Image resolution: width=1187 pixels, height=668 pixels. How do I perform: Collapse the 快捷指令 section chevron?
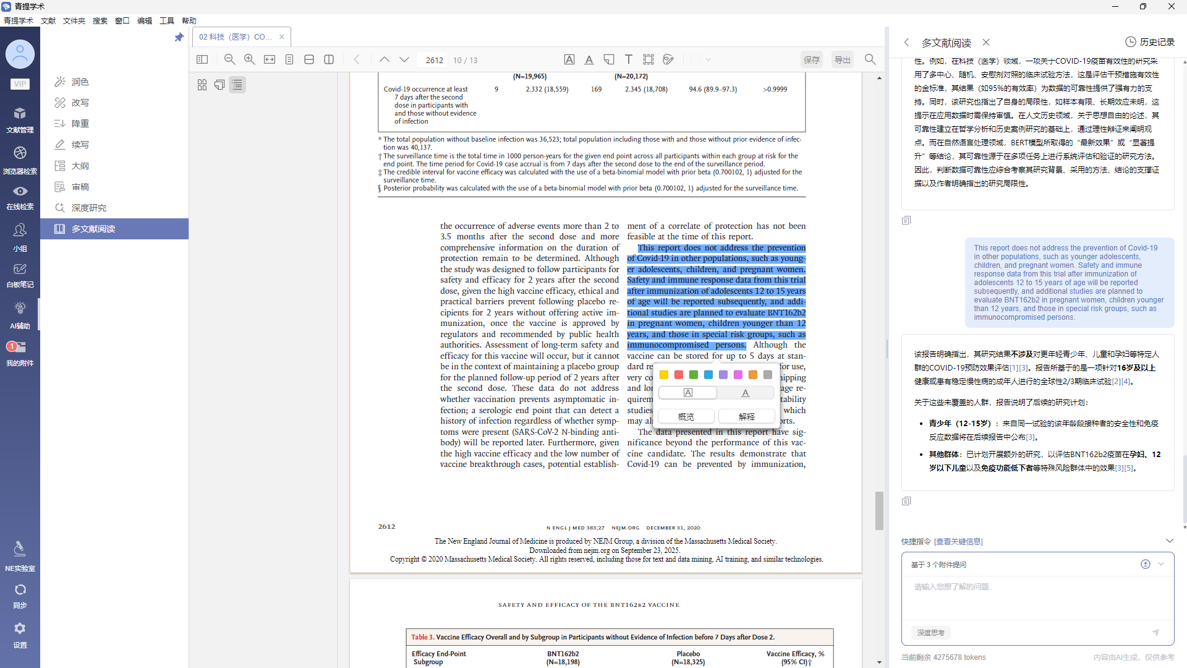(1169, 541)
